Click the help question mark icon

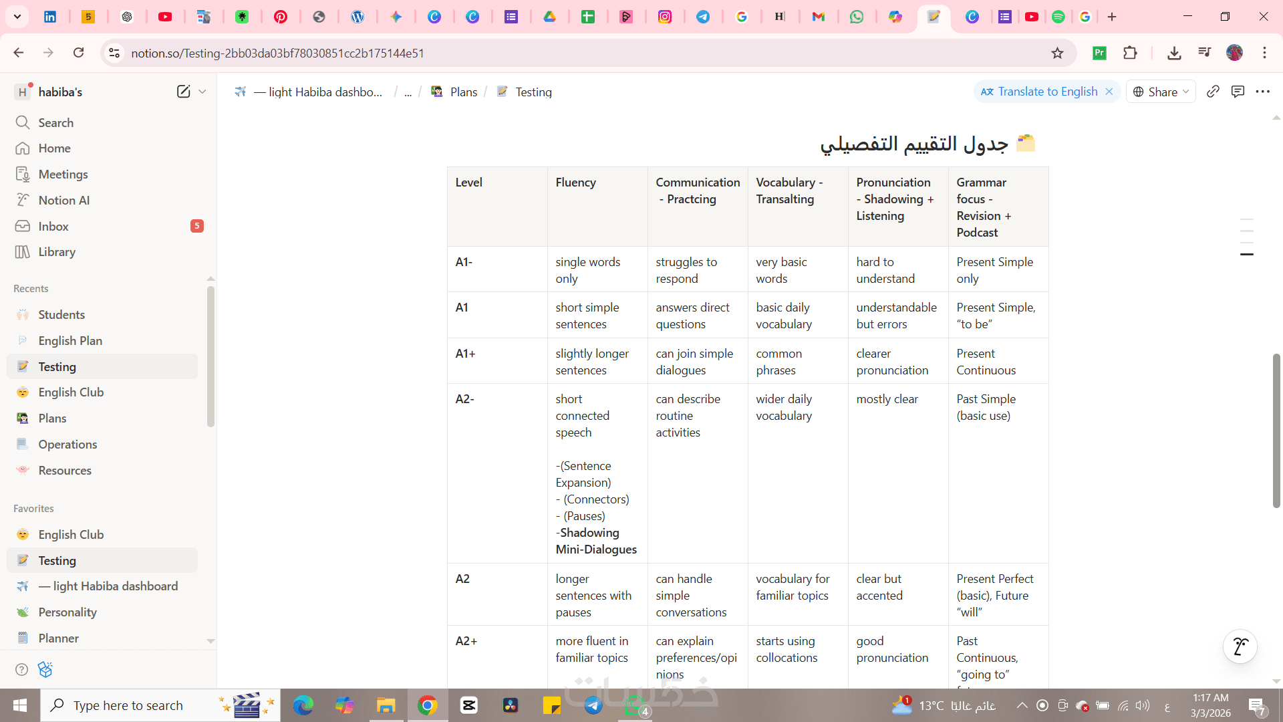point(21,669)
